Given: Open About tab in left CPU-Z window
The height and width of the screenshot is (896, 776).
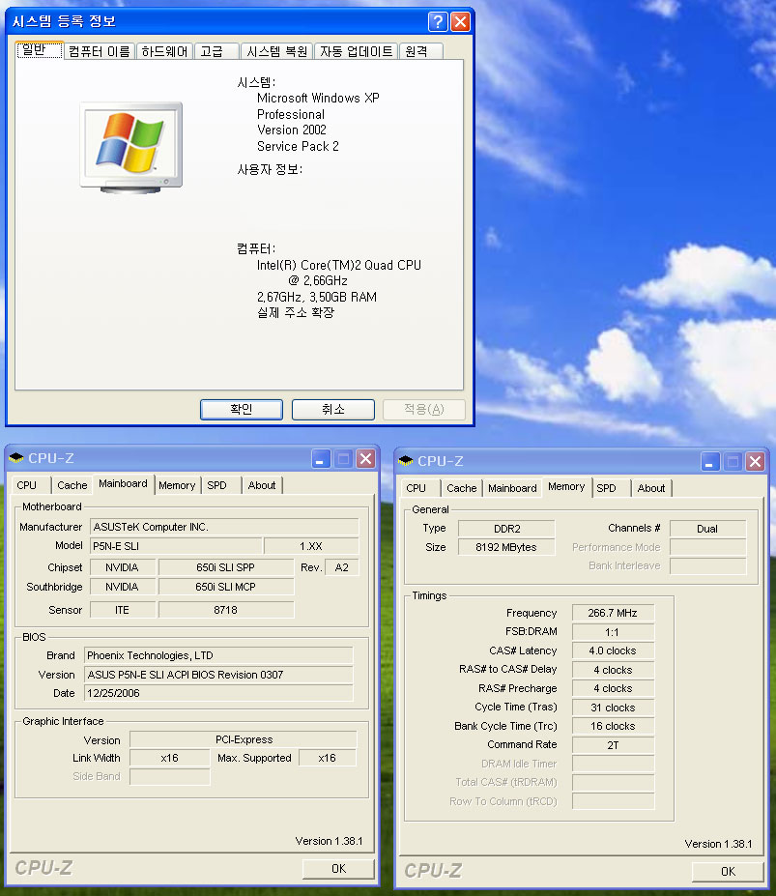Looking at the screenshot, I should 262,485.
